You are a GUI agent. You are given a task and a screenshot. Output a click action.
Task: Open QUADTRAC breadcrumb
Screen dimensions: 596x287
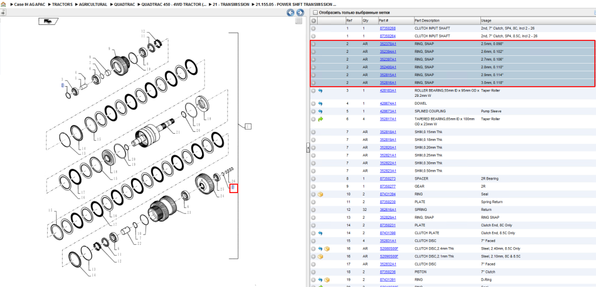click(x=125, y=4)
